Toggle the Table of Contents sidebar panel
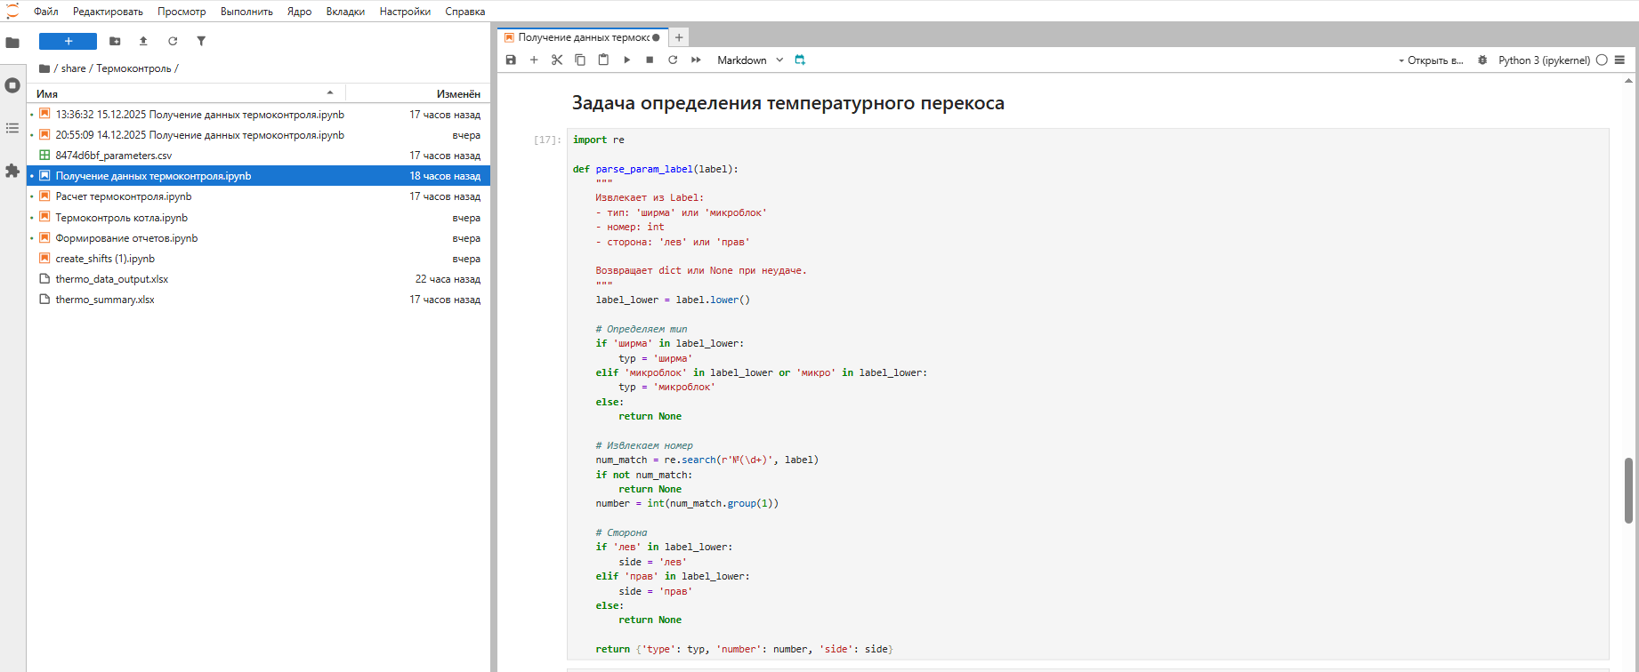The width and height of the screenshot is (1639, 672). coord(12,128)
